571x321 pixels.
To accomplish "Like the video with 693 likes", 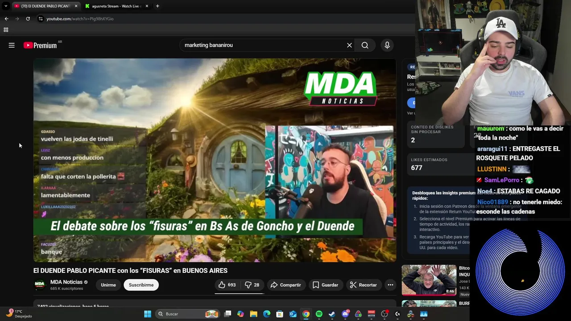I will point(227,285).
